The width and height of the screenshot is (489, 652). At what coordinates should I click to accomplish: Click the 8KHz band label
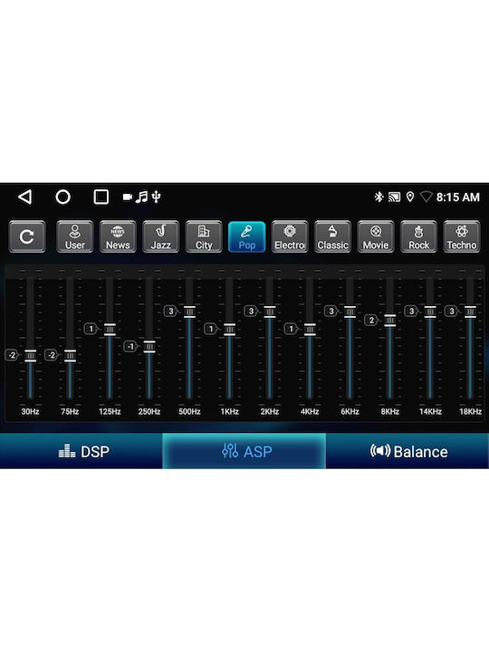390,412
